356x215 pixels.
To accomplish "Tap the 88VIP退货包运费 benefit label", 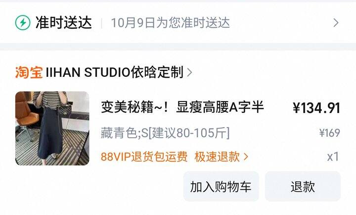I will [144, 157].
